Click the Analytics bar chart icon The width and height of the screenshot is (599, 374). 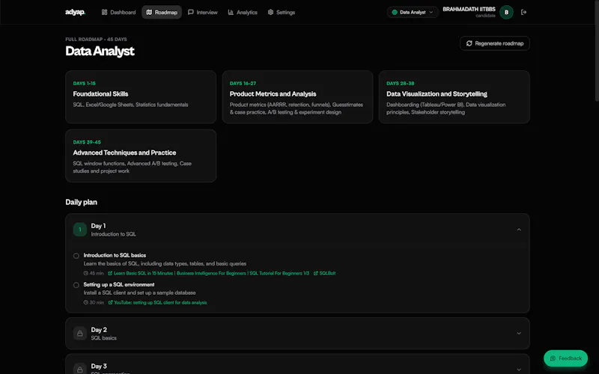[x=231, y=12]
